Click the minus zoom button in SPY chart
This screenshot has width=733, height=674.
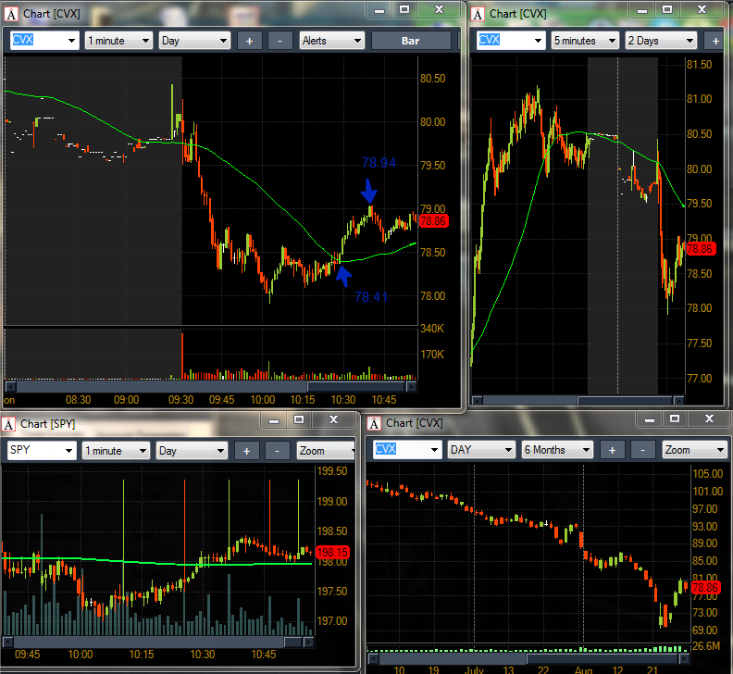(278, 451)
